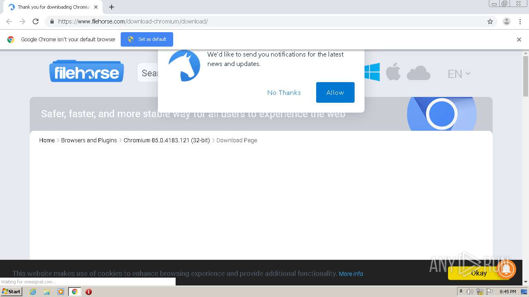This screenshot has height=297, width=529.
Task: Click the Chrome forward arrow
Action: pyautogui.click(x=22, y=21)
